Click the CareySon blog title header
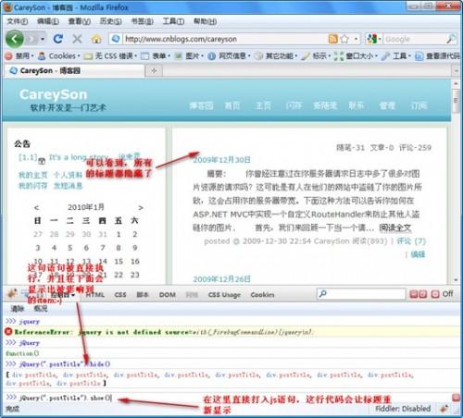 [x=53, y=94]
